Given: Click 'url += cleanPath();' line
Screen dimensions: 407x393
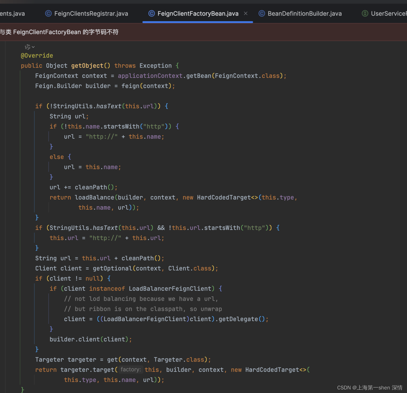Looking at the screenshot, I should coord(84,187).
